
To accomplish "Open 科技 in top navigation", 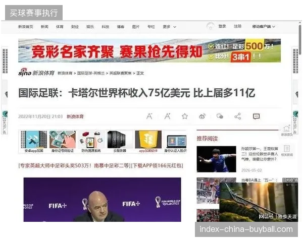I will 106,27.
